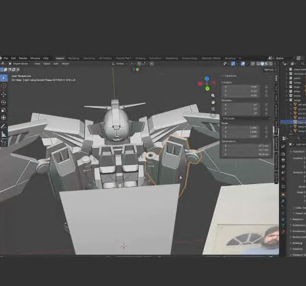Viewport: 306px width, 286px height.
Task: Open the Scene properties tab
Action: click(x=283, y=173)
